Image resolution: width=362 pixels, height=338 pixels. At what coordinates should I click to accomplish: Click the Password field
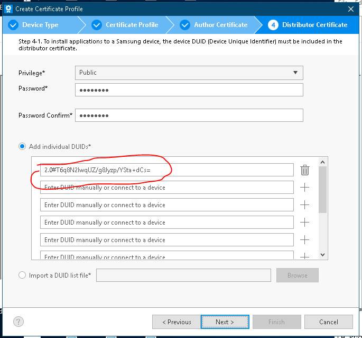(x=189, y=90)
